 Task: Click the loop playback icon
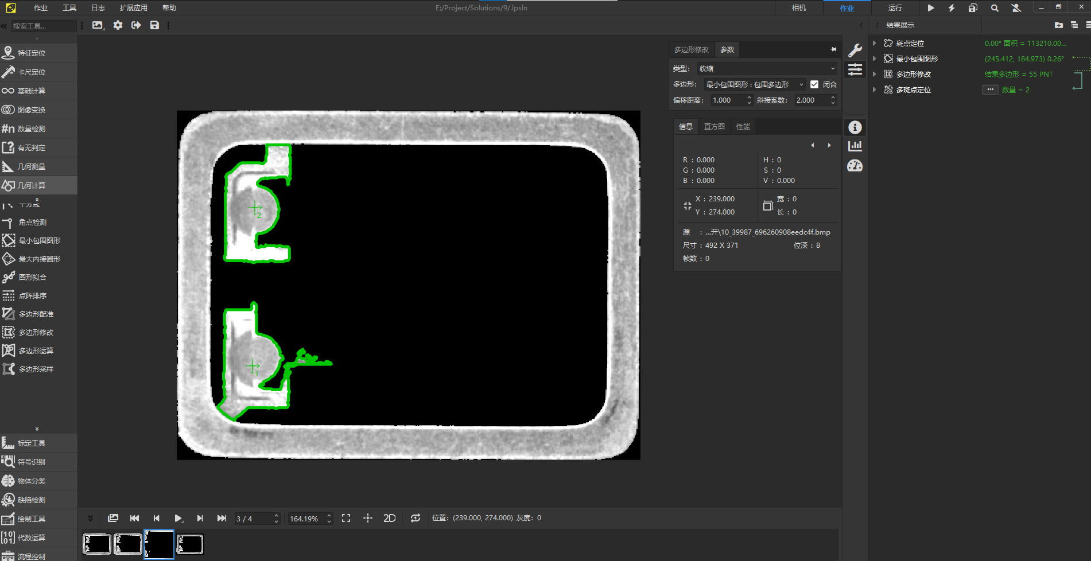[x=416, y=518]
